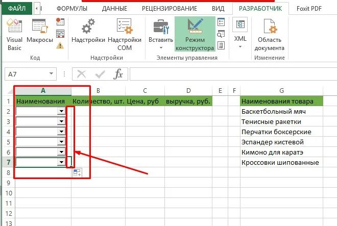
Task: Click the View Code icon
Action: click(221, 34)
